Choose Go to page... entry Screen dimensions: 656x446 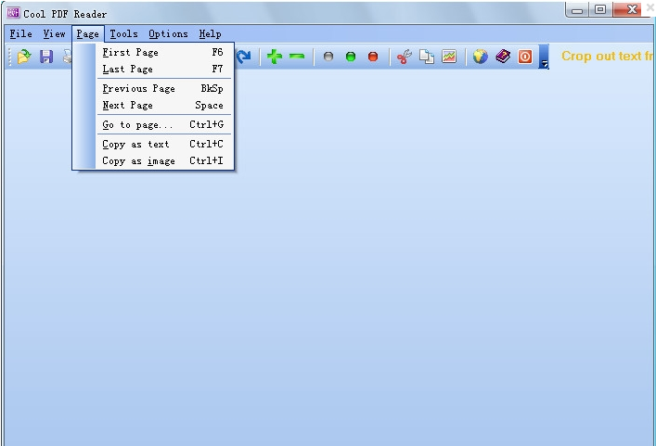point(163,124)
